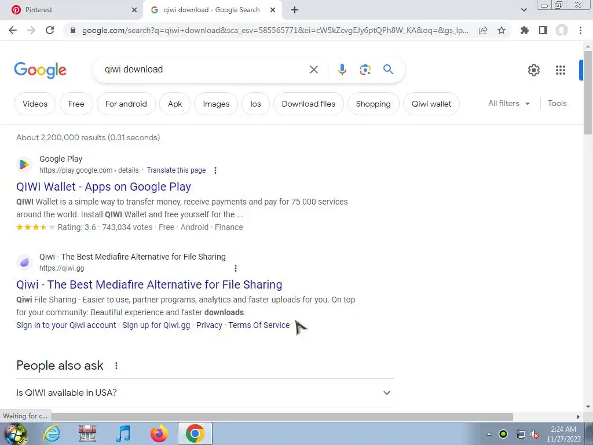
Task: Click the horizontal scrollbar at bottom
Action: click(x=282, y=417)
